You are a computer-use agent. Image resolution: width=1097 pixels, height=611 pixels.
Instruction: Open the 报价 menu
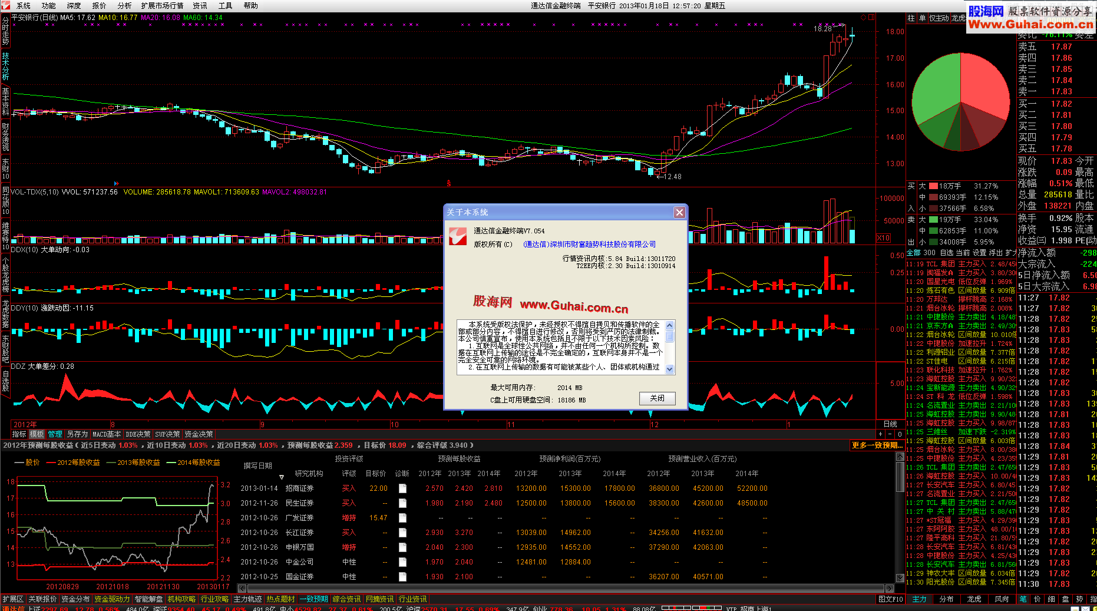(99, 6)
